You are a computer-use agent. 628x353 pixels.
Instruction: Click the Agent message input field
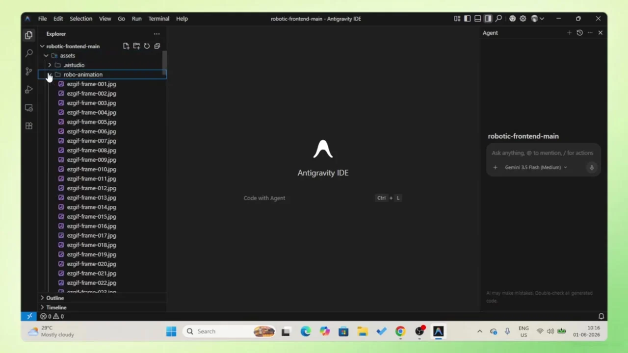point(543,153)
